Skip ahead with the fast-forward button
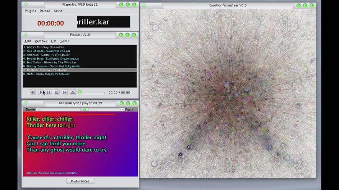This screenshot has height=190, width=339. [65, 92]
